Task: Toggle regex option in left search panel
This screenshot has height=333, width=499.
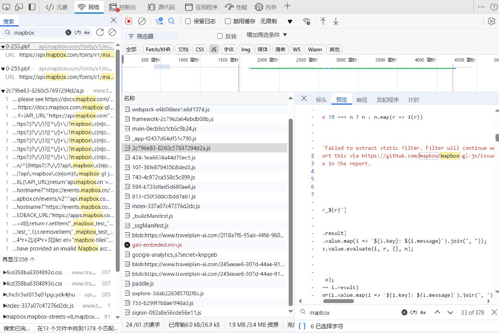Action: [78, 32]
